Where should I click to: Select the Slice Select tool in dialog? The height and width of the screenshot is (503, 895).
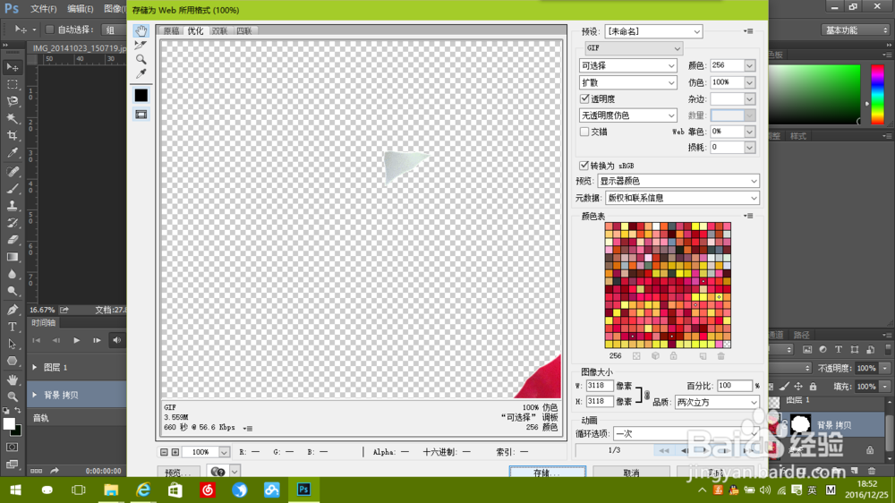(x=141, y=45)
